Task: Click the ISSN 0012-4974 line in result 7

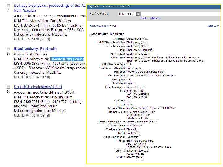Action: click(48, 25)
